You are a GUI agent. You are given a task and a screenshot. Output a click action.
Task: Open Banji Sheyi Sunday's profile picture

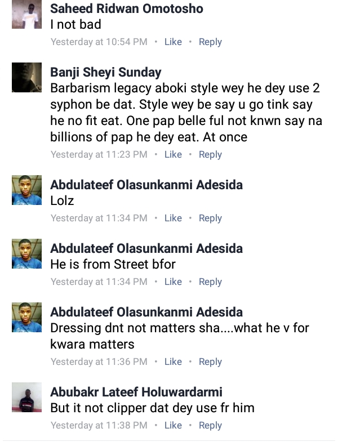click(26, 77)
